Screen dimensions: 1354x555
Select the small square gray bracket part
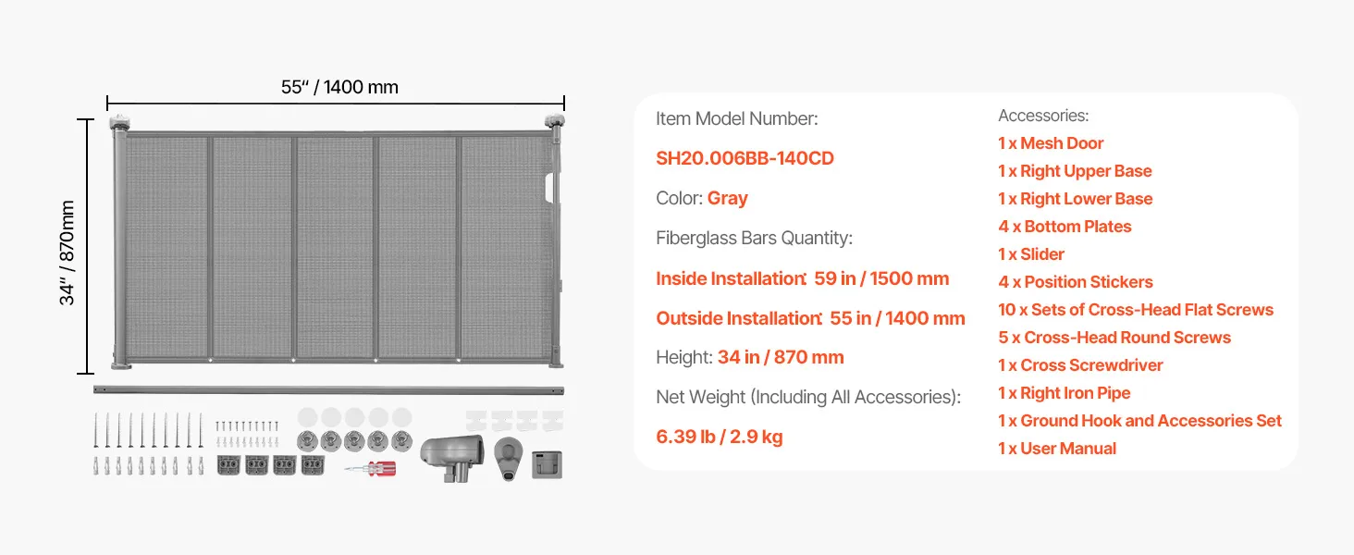tap(546, 462)
